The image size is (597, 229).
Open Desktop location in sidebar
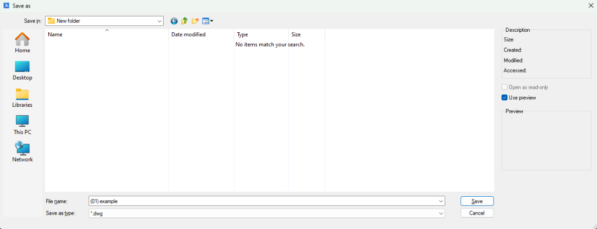click(22, 70)
